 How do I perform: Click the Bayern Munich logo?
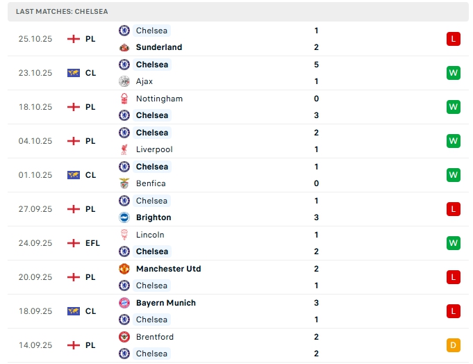coord(124,303)
